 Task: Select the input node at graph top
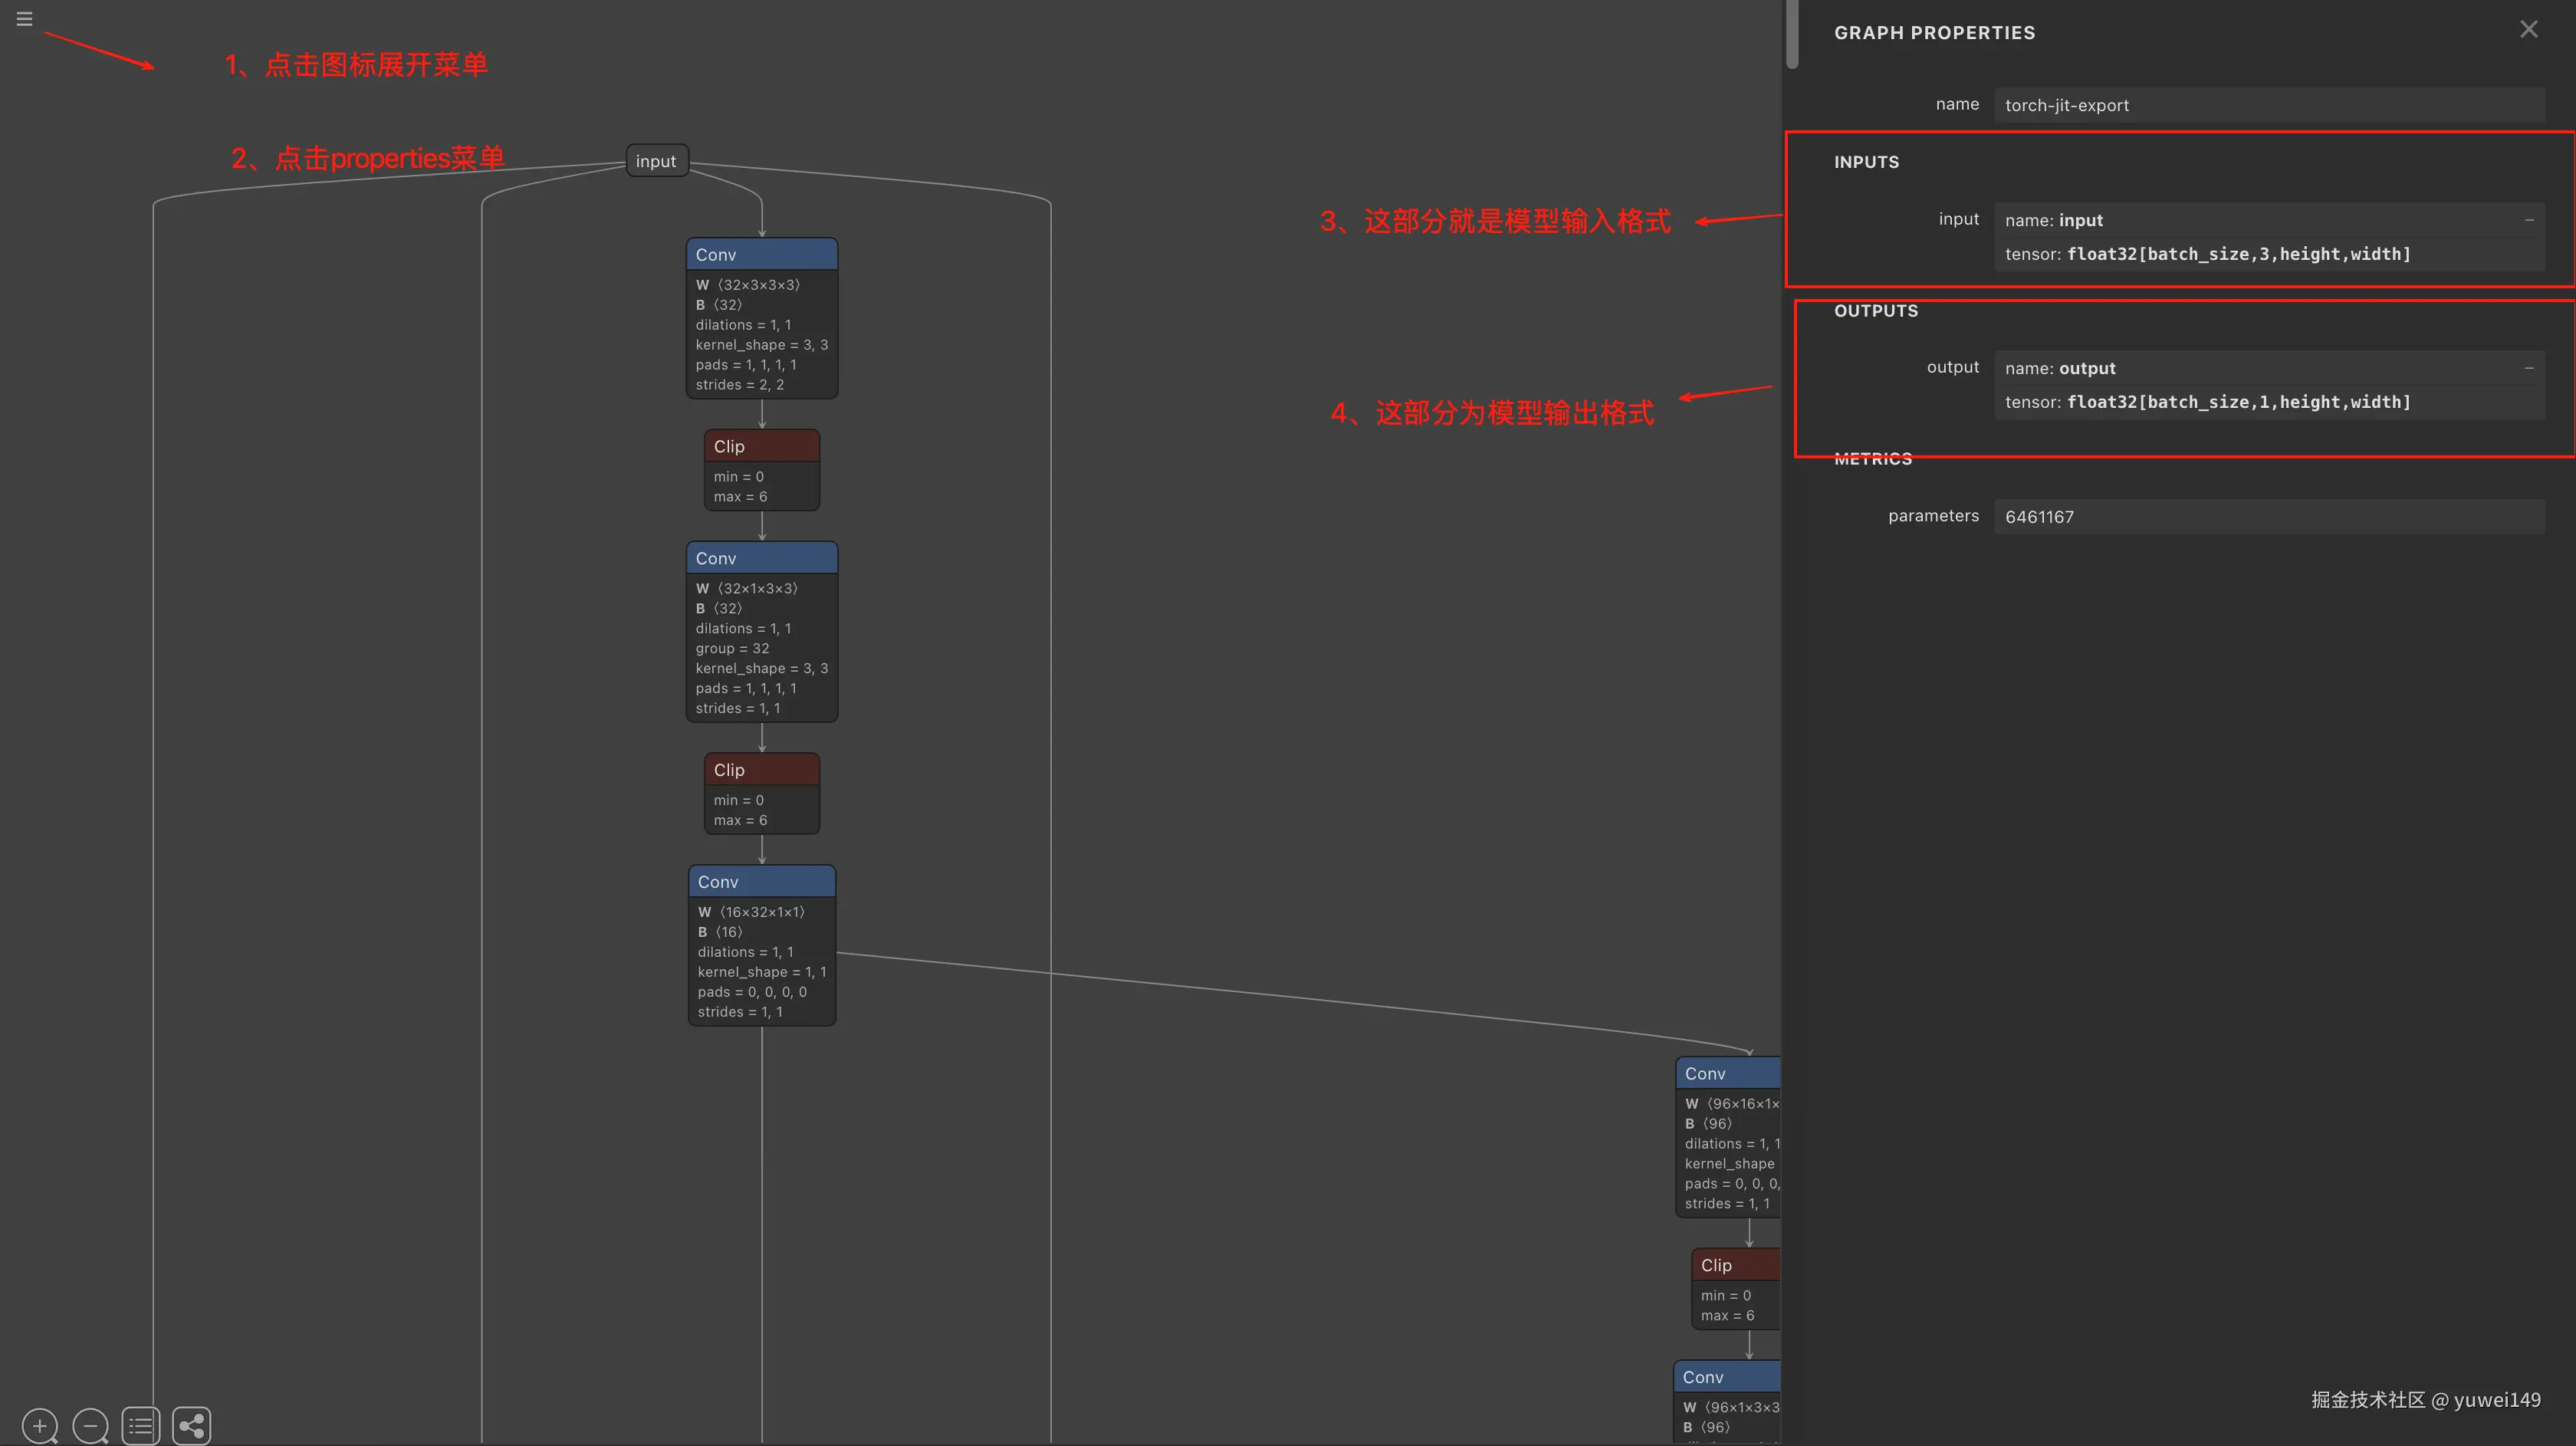(656, 161)
